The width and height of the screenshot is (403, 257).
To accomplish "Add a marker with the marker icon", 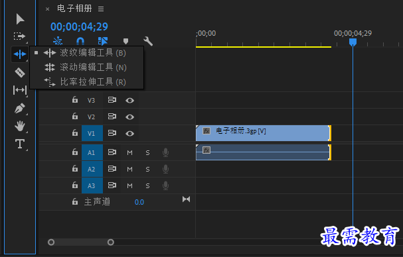I will tap(125, 41).
